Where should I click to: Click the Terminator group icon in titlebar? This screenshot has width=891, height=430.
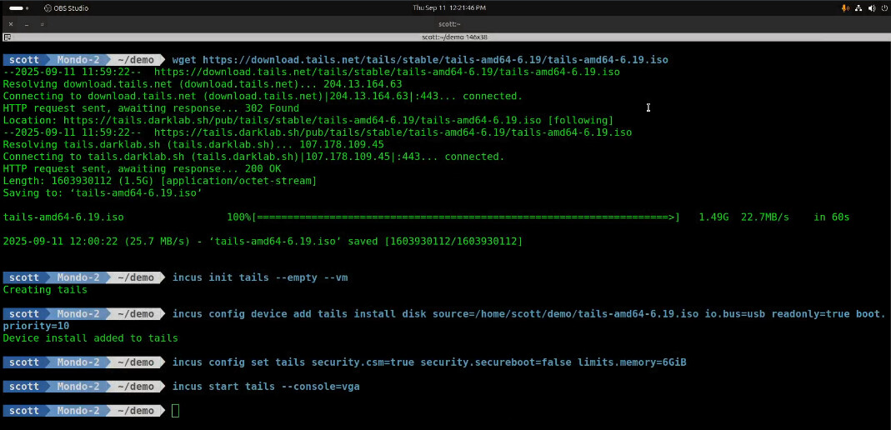click(x=8, y=37)
